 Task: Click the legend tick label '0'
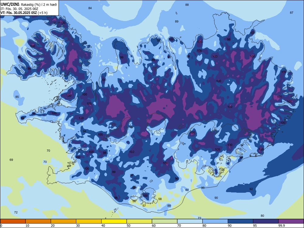[x=1, y=226]
